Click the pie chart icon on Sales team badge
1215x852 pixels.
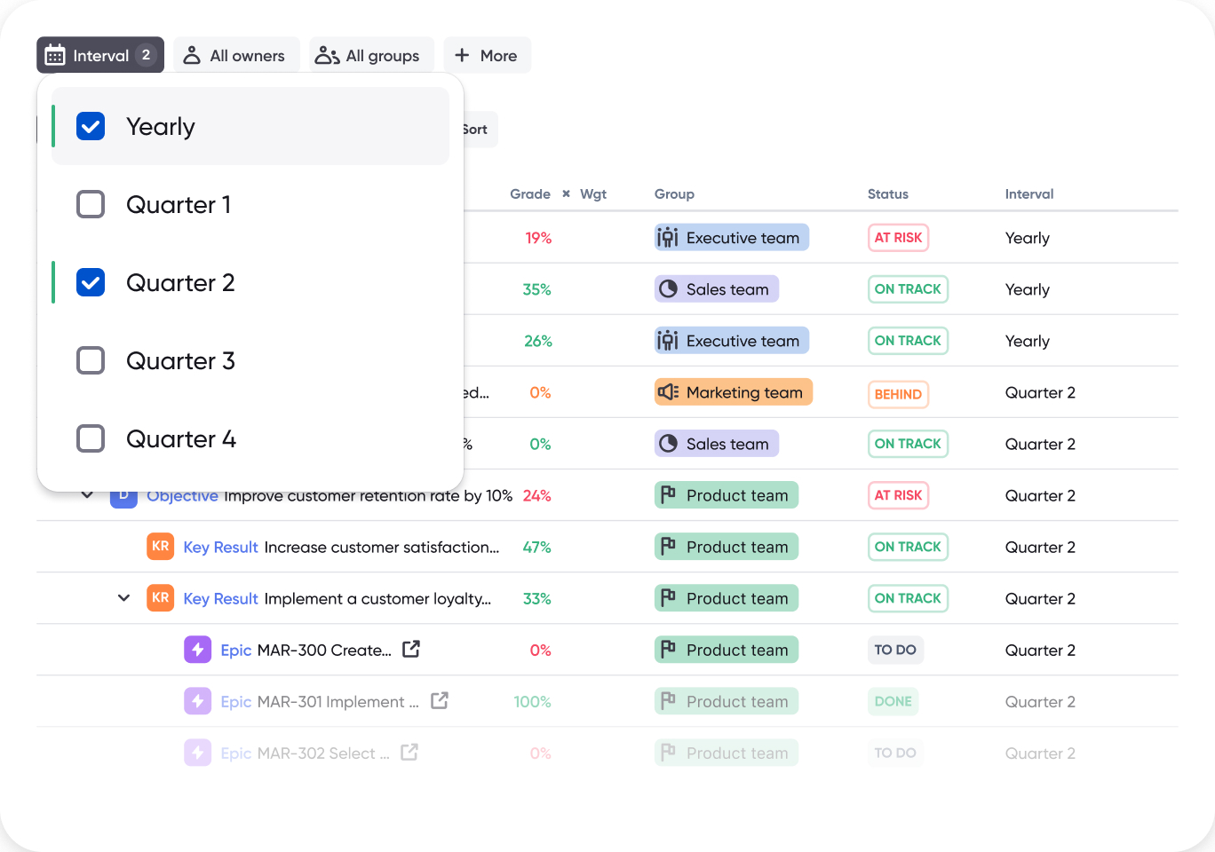click(667, 288)
